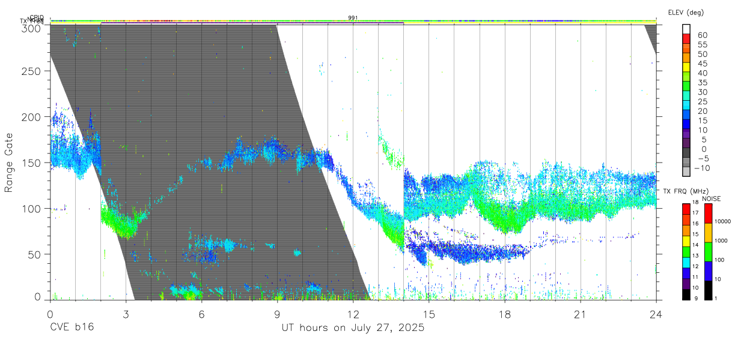This screenshot has width=738, height=340.
Task: Select the green segment of TX FRQ bar
Action: pyautogui.click(x=686, y=251)
